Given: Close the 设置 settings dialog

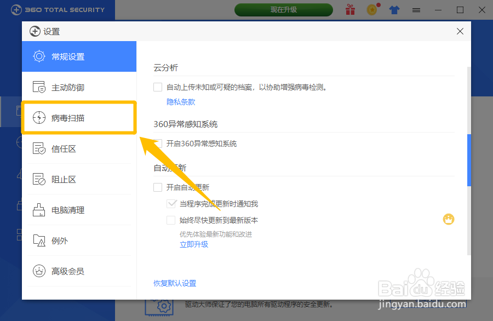Looking at the screenshot, I should point(460,31).
